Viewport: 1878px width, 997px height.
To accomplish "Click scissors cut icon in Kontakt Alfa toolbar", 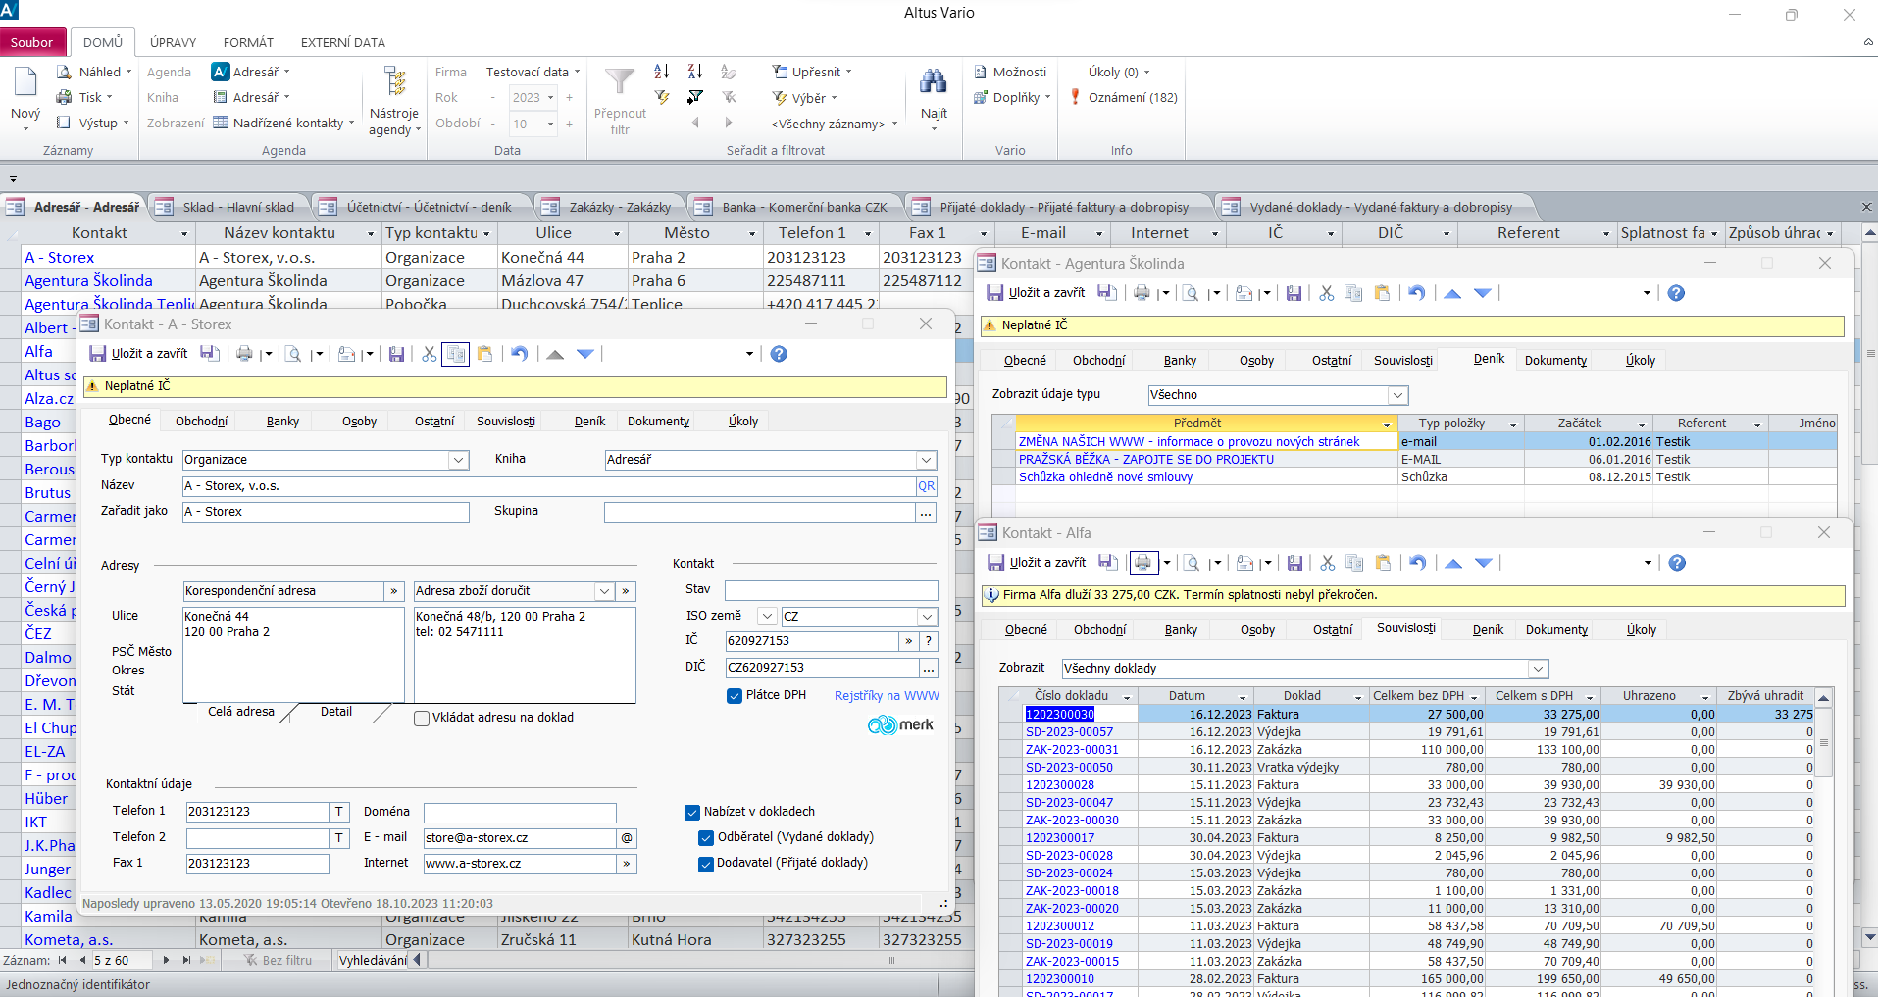I will (x=1328, y=563).
